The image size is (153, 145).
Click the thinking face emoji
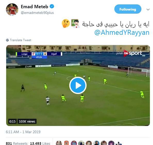tap(66, 23)
